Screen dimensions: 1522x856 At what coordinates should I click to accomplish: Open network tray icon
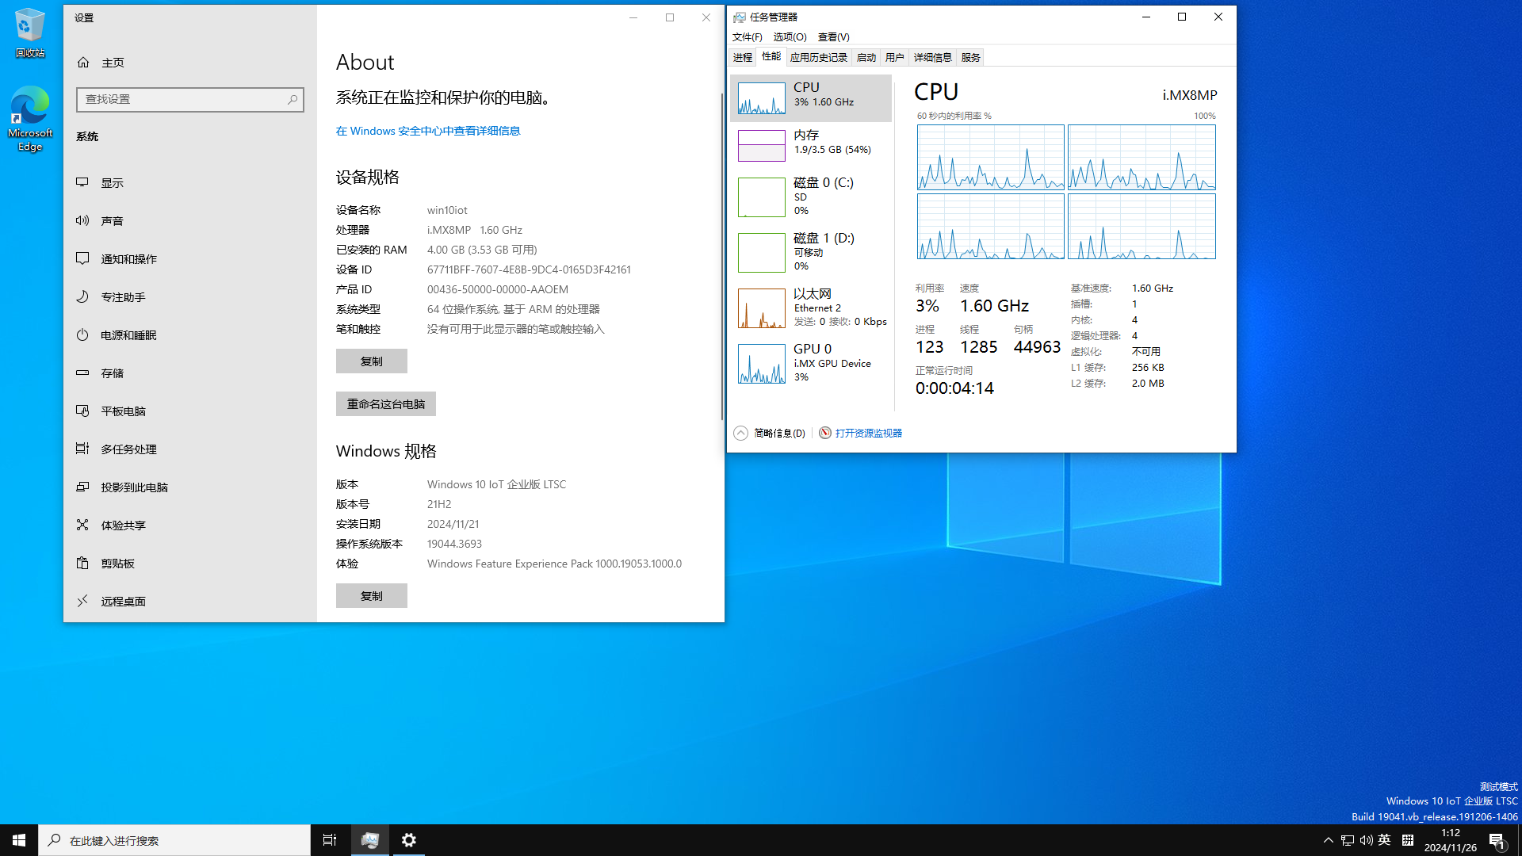[x=1348, y=840]
